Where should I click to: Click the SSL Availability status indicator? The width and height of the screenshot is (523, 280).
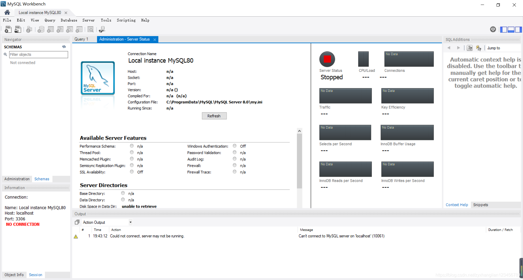coord(132,172)
